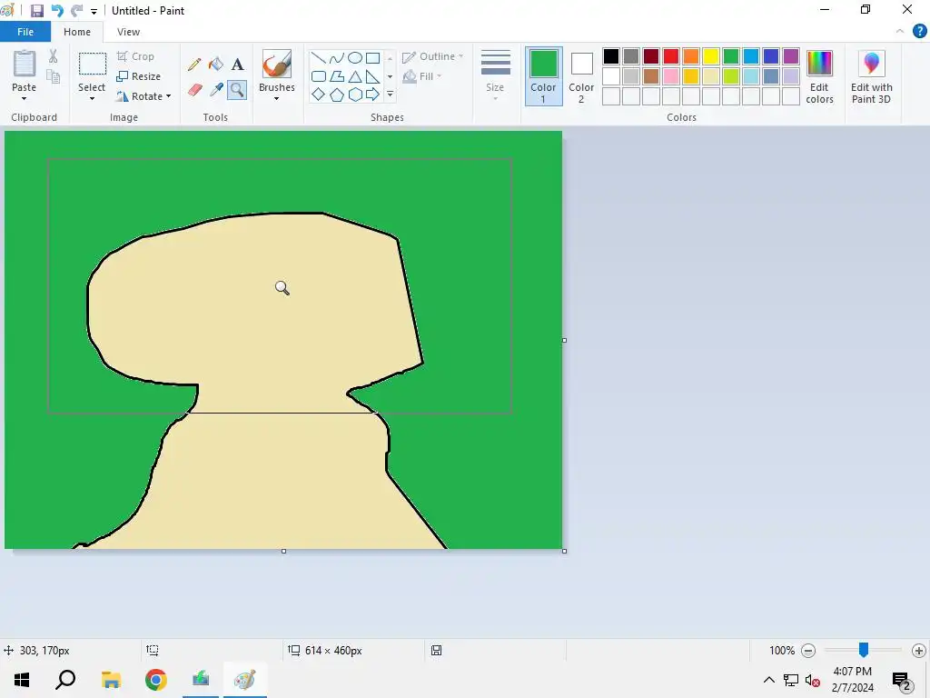Click the Crop button
930x698 pixels.
136,56
